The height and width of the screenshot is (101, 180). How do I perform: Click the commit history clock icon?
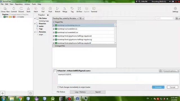tap(161, 71)
